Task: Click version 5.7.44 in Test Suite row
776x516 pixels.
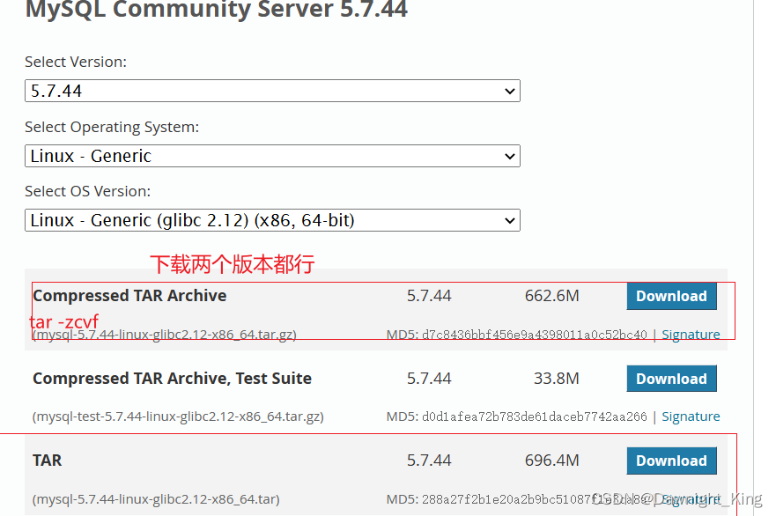Action: [429, 378]
